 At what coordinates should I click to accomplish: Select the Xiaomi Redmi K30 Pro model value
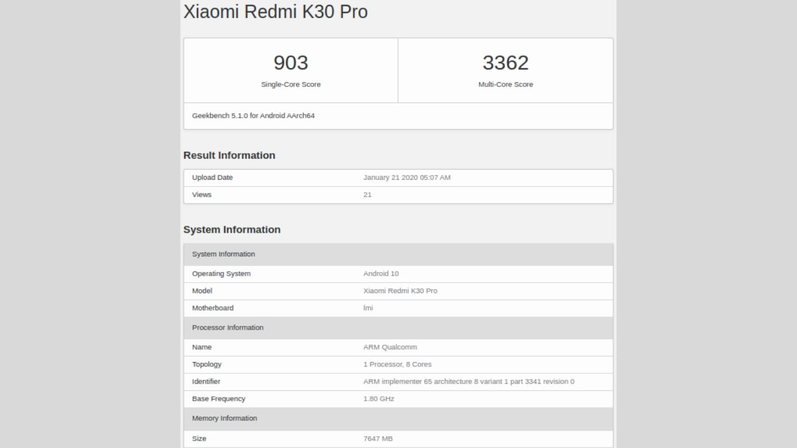(x=400, y=291)
